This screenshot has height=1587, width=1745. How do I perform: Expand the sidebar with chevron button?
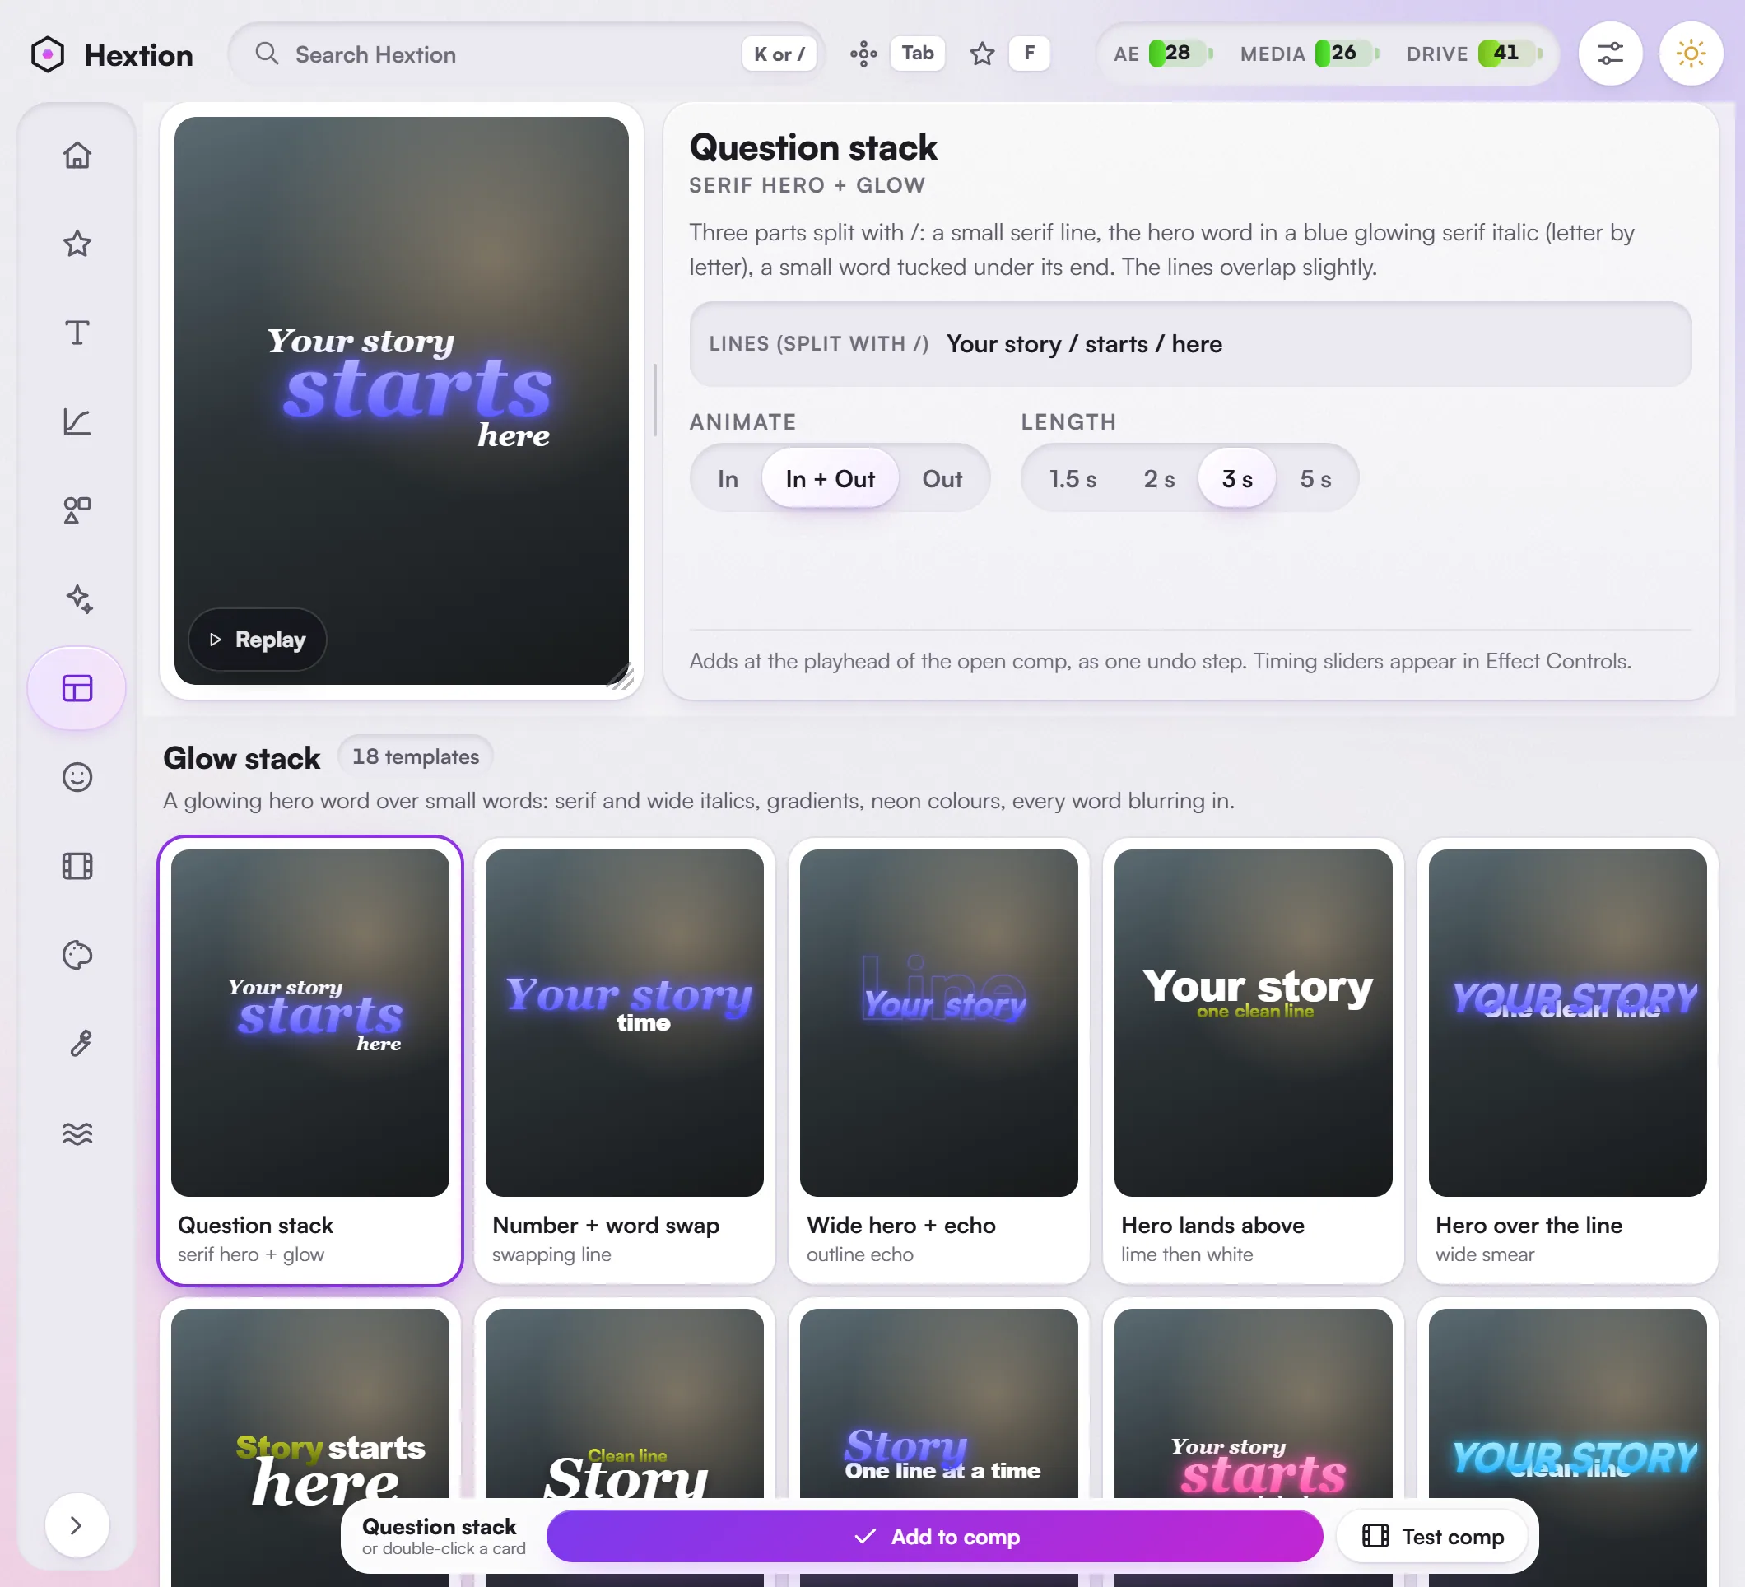(x=77, y=1524)
